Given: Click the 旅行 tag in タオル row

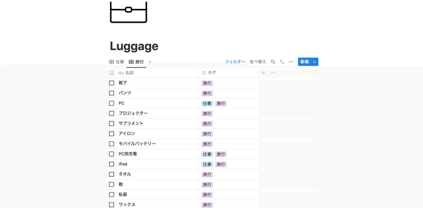Looking at the screenshot, I should [207, 175].
